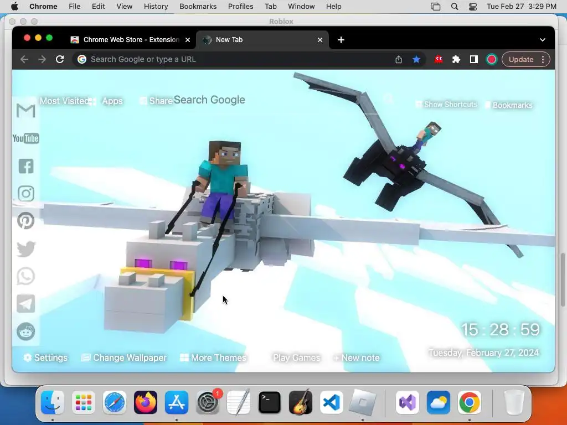
Task: Click the browser forward arrow
Action: coord(42,59)
